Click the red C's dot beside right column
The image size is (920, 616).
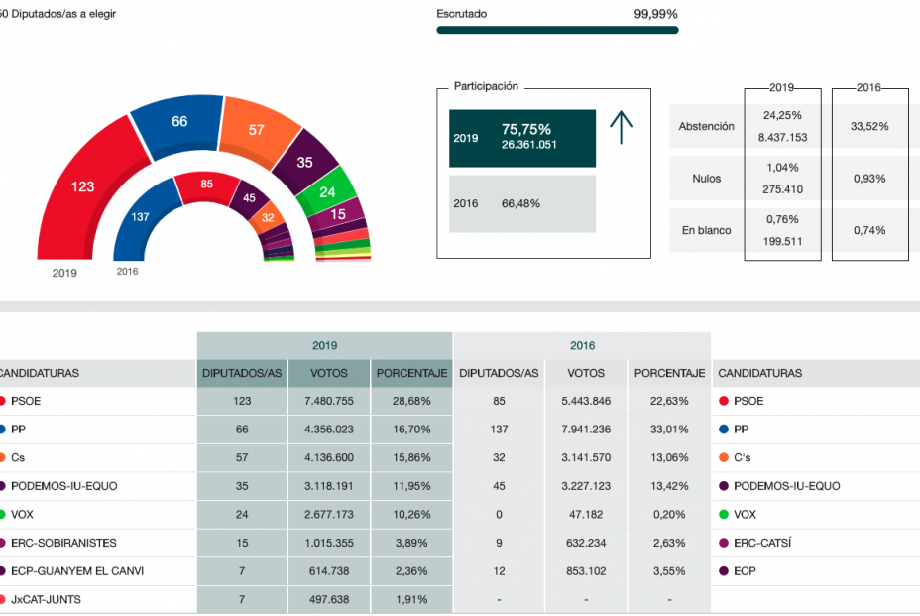click(x=723, y=457)
